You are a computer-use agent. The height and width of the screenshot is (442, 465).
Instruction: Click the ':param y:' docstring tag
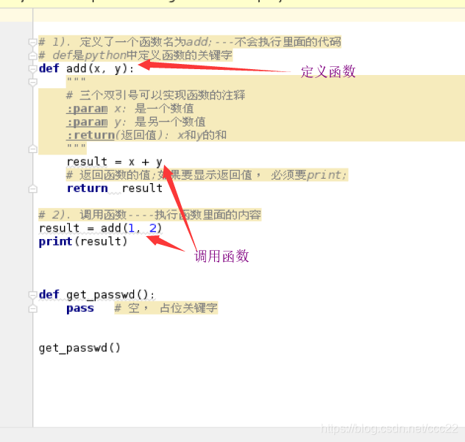pos(87,122)
